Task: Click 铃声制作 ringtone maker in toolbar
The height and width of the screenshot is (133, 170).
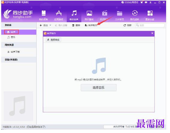Action: 91,26
